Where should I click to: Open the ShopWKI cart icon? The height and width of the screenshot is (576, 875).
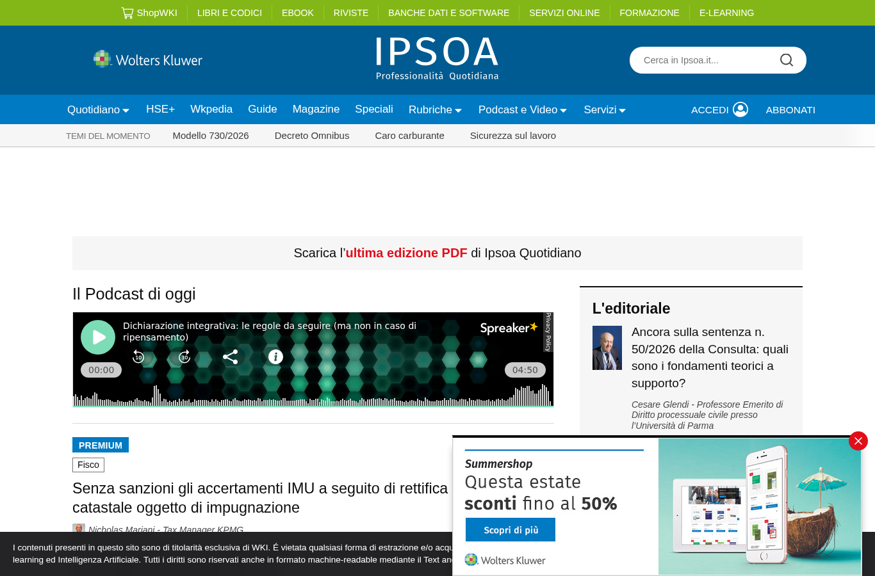(x=127, y=13)
